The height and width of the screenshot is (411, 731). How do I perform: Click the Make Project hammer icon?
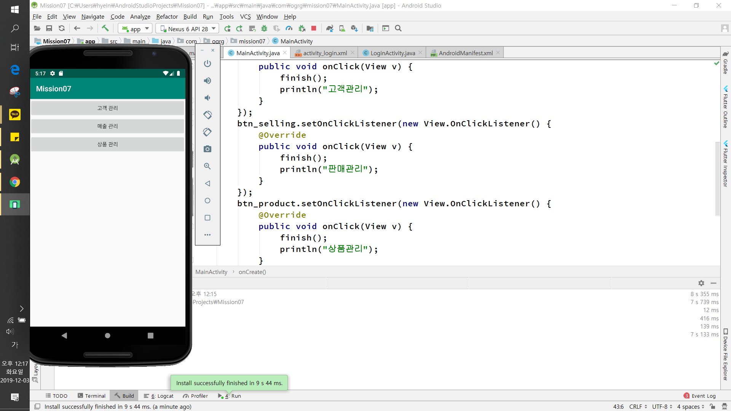pyautogui.click(x=105, y=28)
